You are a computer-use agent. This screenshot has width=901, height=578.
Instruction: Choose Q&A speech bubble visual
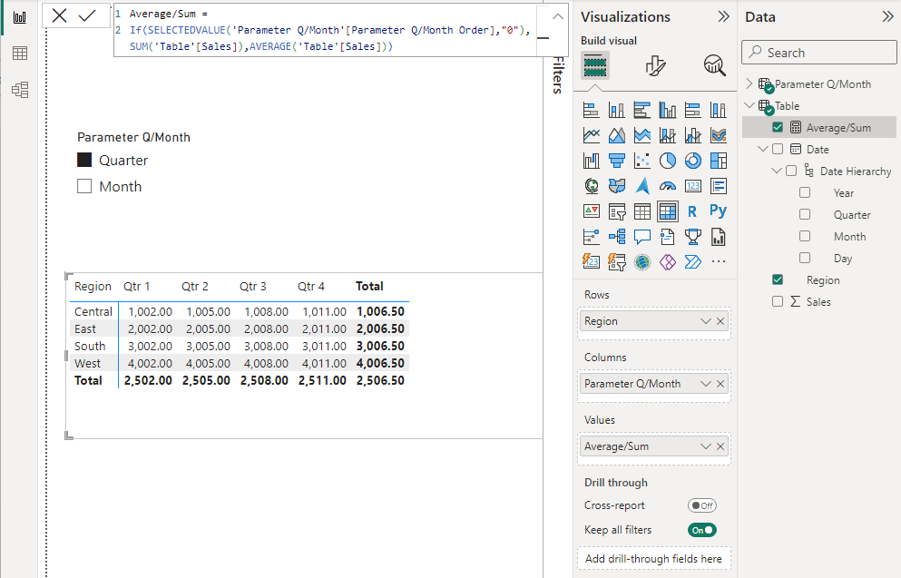[x=641, y=236]
